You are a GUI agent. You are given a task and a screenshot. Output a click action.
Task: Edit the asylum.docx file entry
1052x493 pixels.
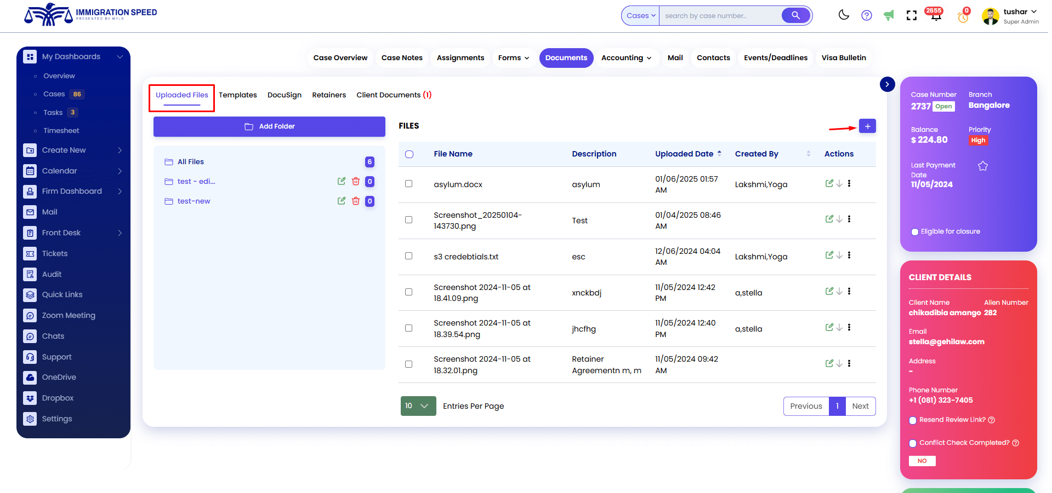(x=829, y=184)
